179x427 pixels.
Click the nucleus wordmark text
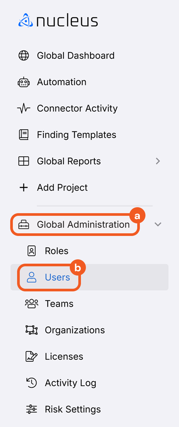[67, 21]
